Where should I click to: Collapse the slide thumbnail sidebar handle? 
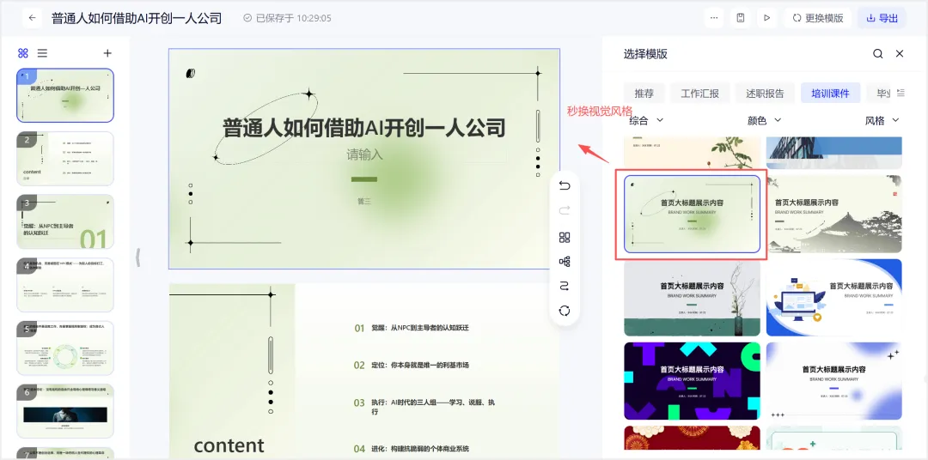click(137, 257)
